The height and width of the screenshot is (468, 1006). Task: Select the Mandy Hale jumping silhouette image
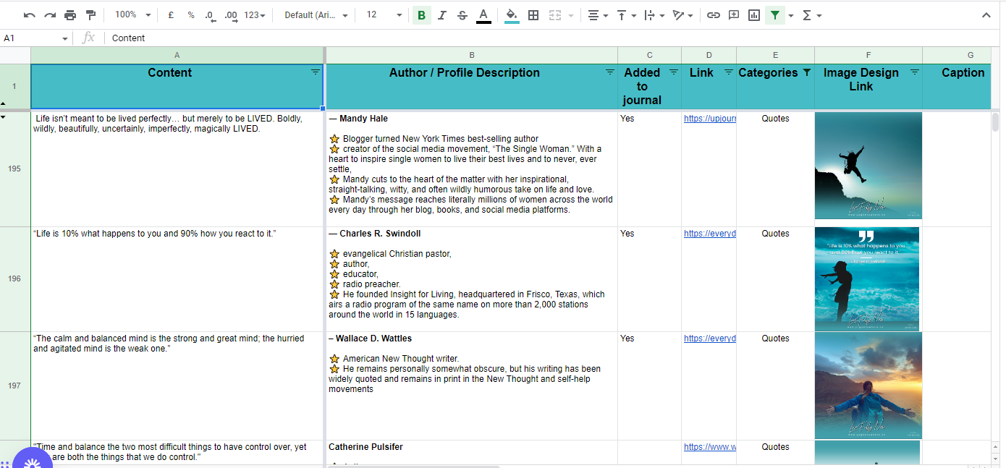(868, 166)
